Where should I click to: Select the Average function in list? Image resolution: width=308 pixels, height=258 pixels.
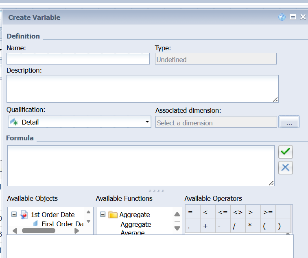[x=132, y=233]
